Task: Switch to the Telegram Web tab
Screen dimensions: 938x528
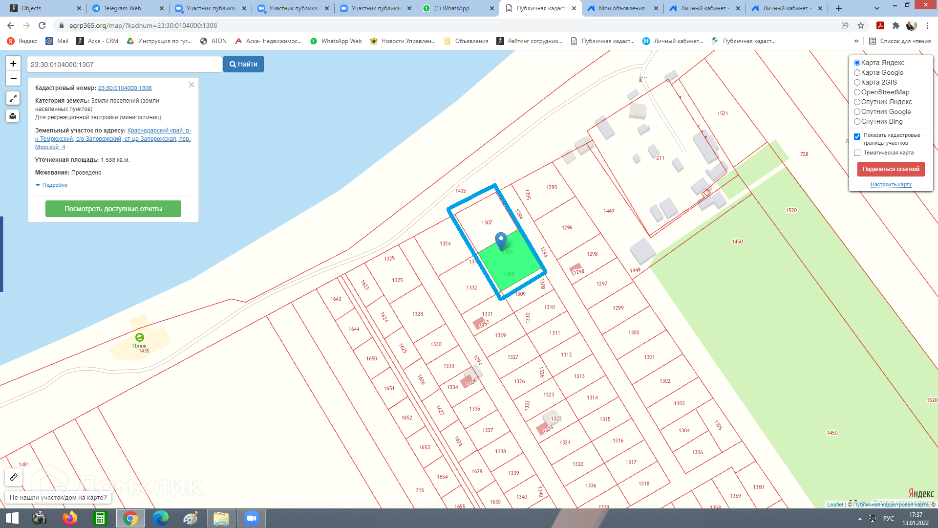Action: 122,8
